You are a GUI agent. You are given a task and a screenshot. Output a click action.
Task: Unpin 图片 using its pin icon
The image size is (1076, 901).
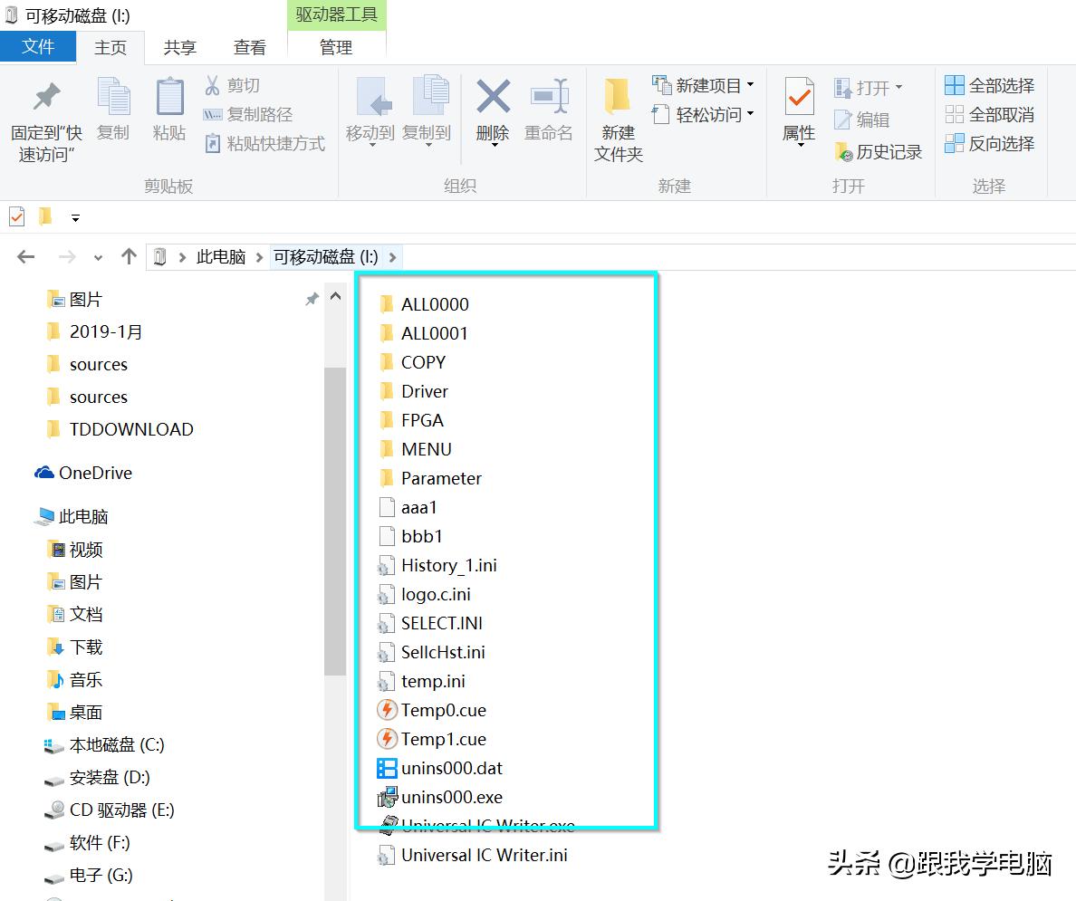coord(312,298)
